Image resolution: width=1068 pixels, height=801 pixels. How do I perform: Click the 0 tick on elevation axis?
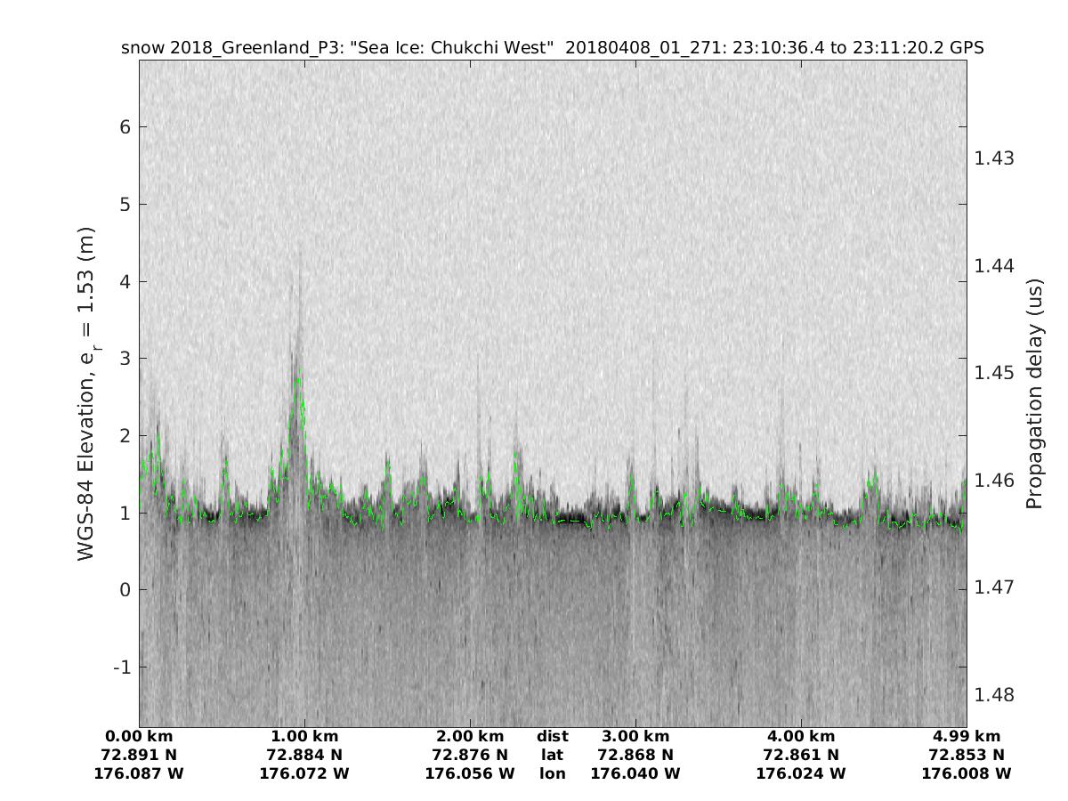coord(123,590)
